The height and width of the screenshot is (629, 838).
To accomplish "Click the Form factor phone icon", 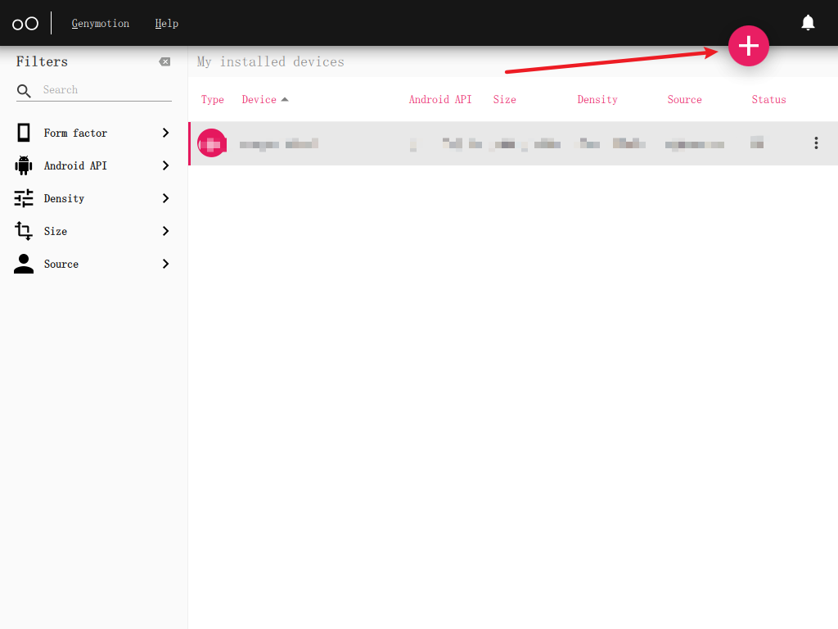I will (24, 133).
